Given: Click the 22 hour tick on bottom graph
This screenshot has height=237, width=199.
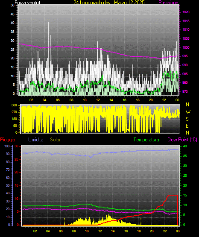Looking at the screenshot, I should tap(165, 231).
